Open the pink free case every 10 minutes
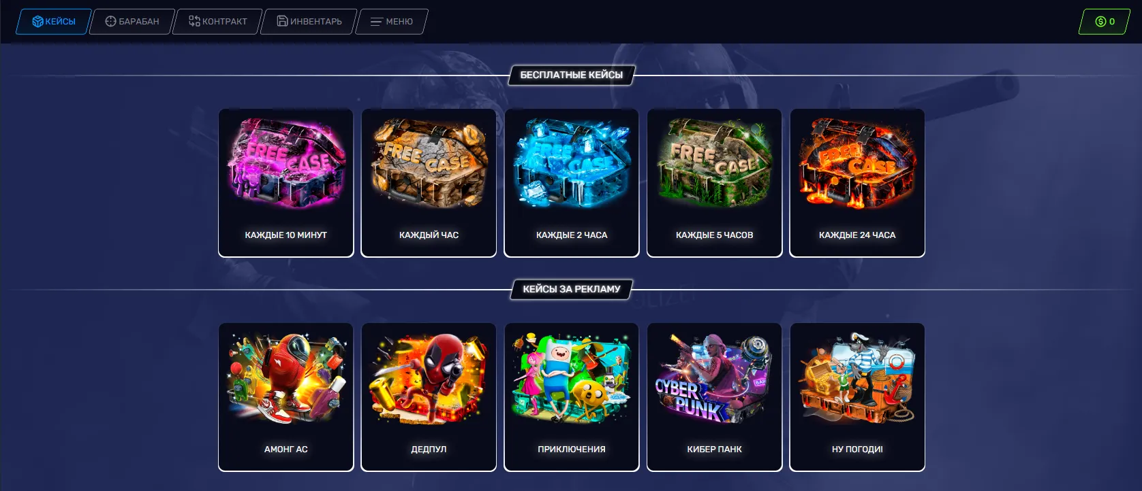 [286, 183]
